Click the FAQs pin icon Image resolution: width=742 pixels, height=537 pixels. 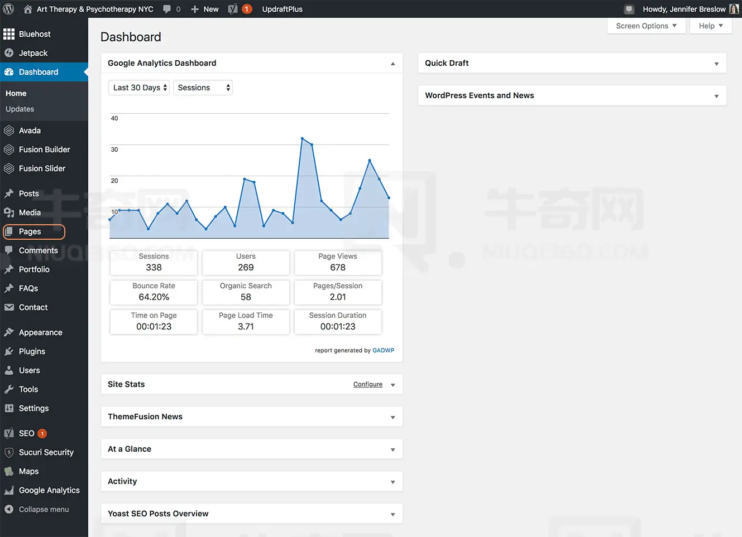9,288
